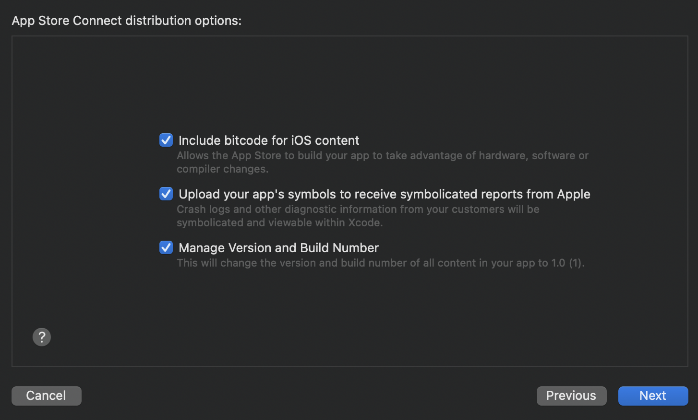Click inside the distribution options panel area

pos(349,312)
